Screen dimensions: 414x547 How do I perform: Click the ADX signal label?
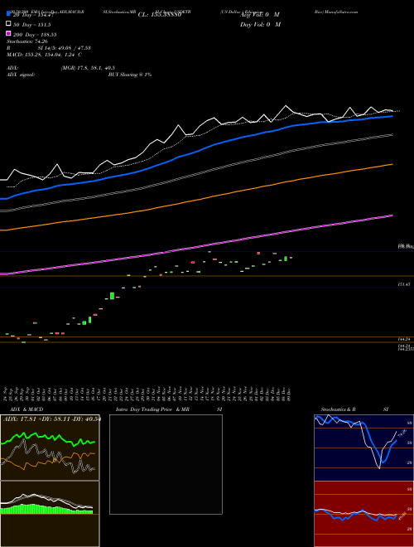[20, 75]
